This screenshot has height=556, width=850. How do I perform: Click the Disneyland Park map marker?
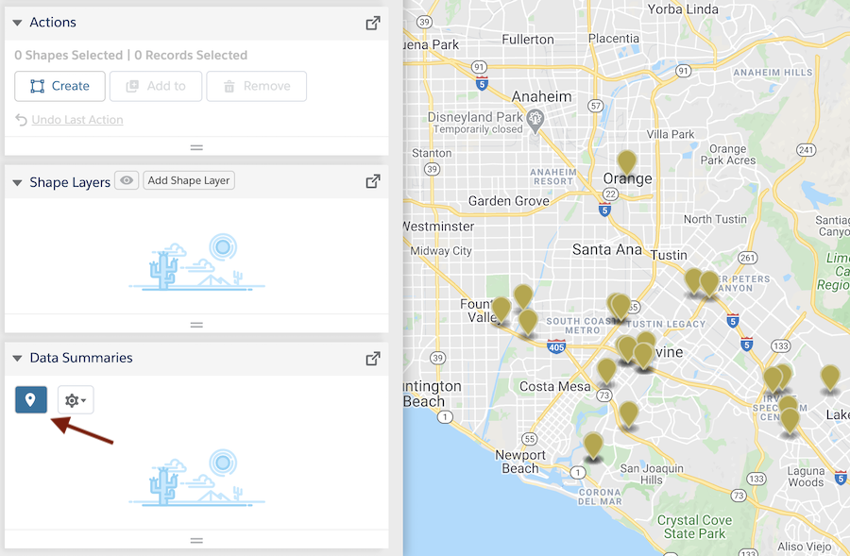pyautogui.click(x=535, y=121)
